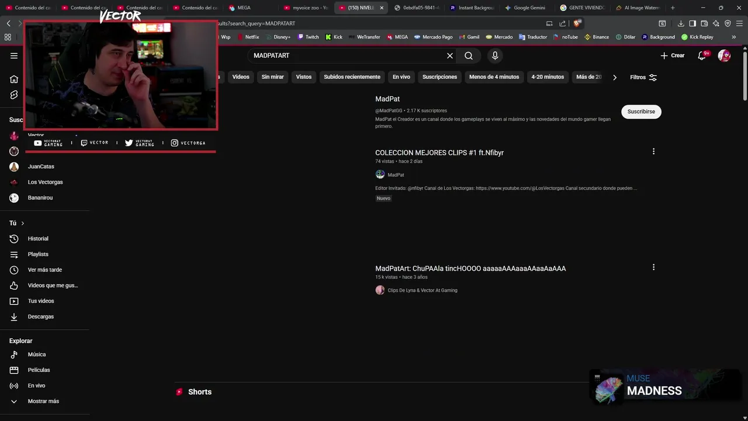Viewport: 748px width, 421px height.
Task: Click the page vertical scrollbar
Action: click(x=745, y=76)
